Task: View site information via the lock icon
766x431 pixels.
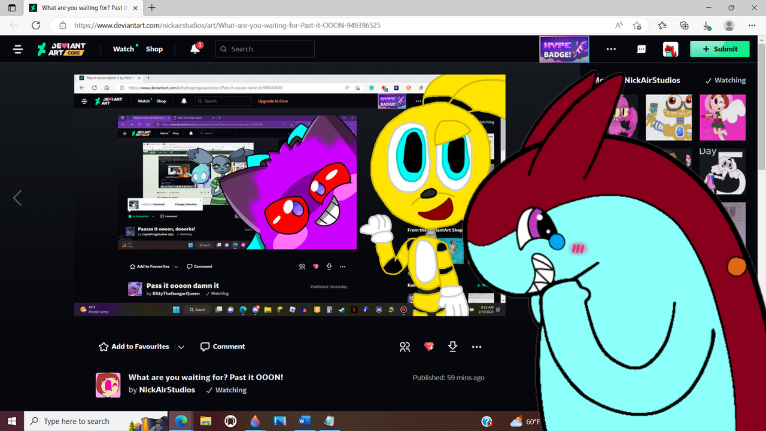Action: (62, 25)
